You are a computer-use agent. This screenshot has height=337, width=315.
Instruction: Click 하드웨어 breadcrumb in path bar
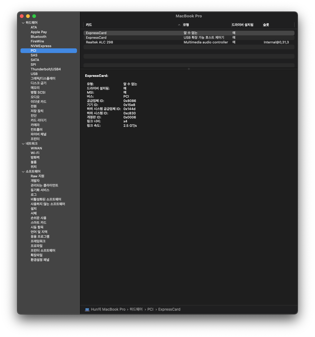[x=136, y=309]
